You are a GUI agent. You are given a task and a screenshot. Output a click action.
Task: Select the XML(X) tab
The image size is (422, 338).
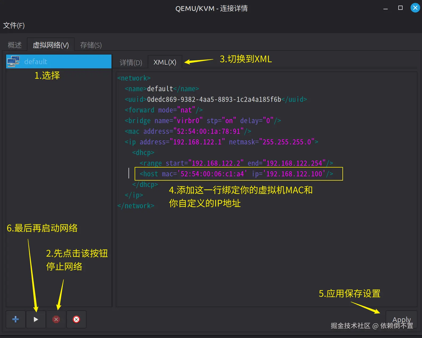pyautogui.click(x=165, y=62)
